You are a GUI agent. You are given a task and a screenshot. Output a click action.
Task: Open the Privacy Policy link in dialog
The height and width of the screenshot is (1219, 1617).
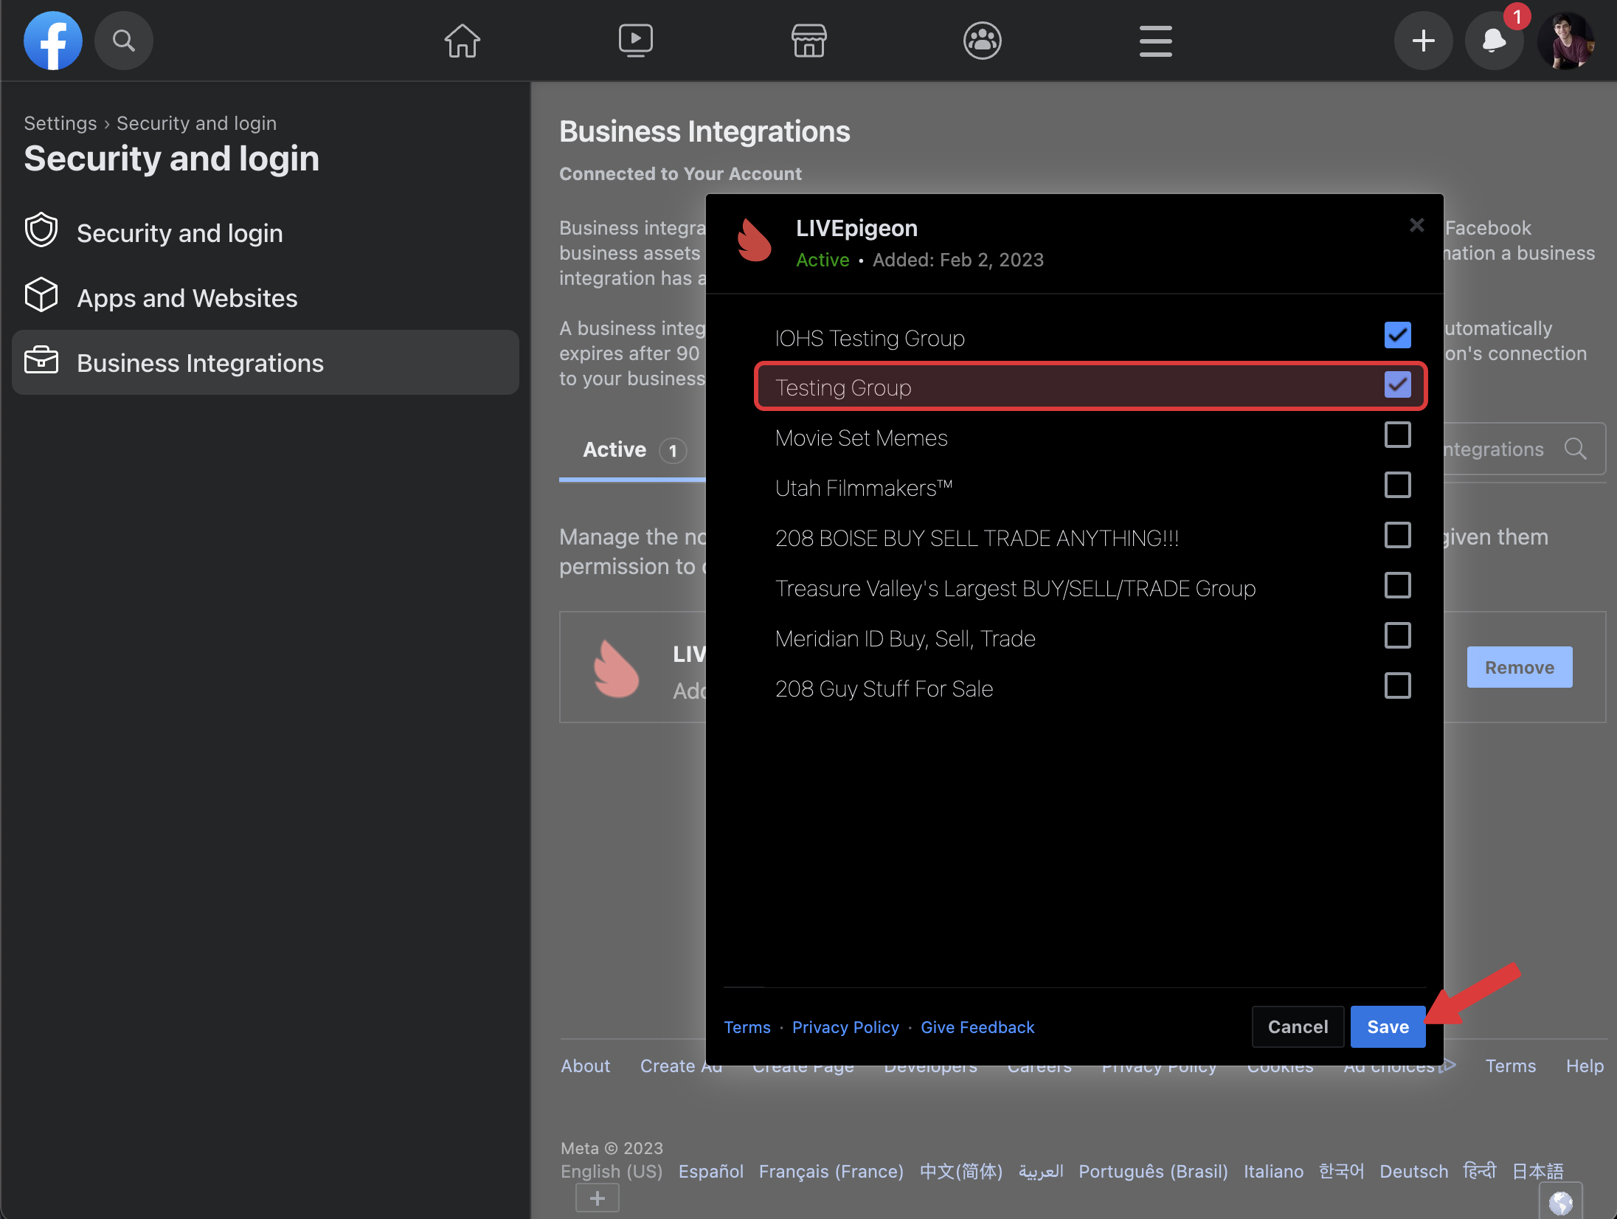pyautogui.click(x=845, y=1027)
